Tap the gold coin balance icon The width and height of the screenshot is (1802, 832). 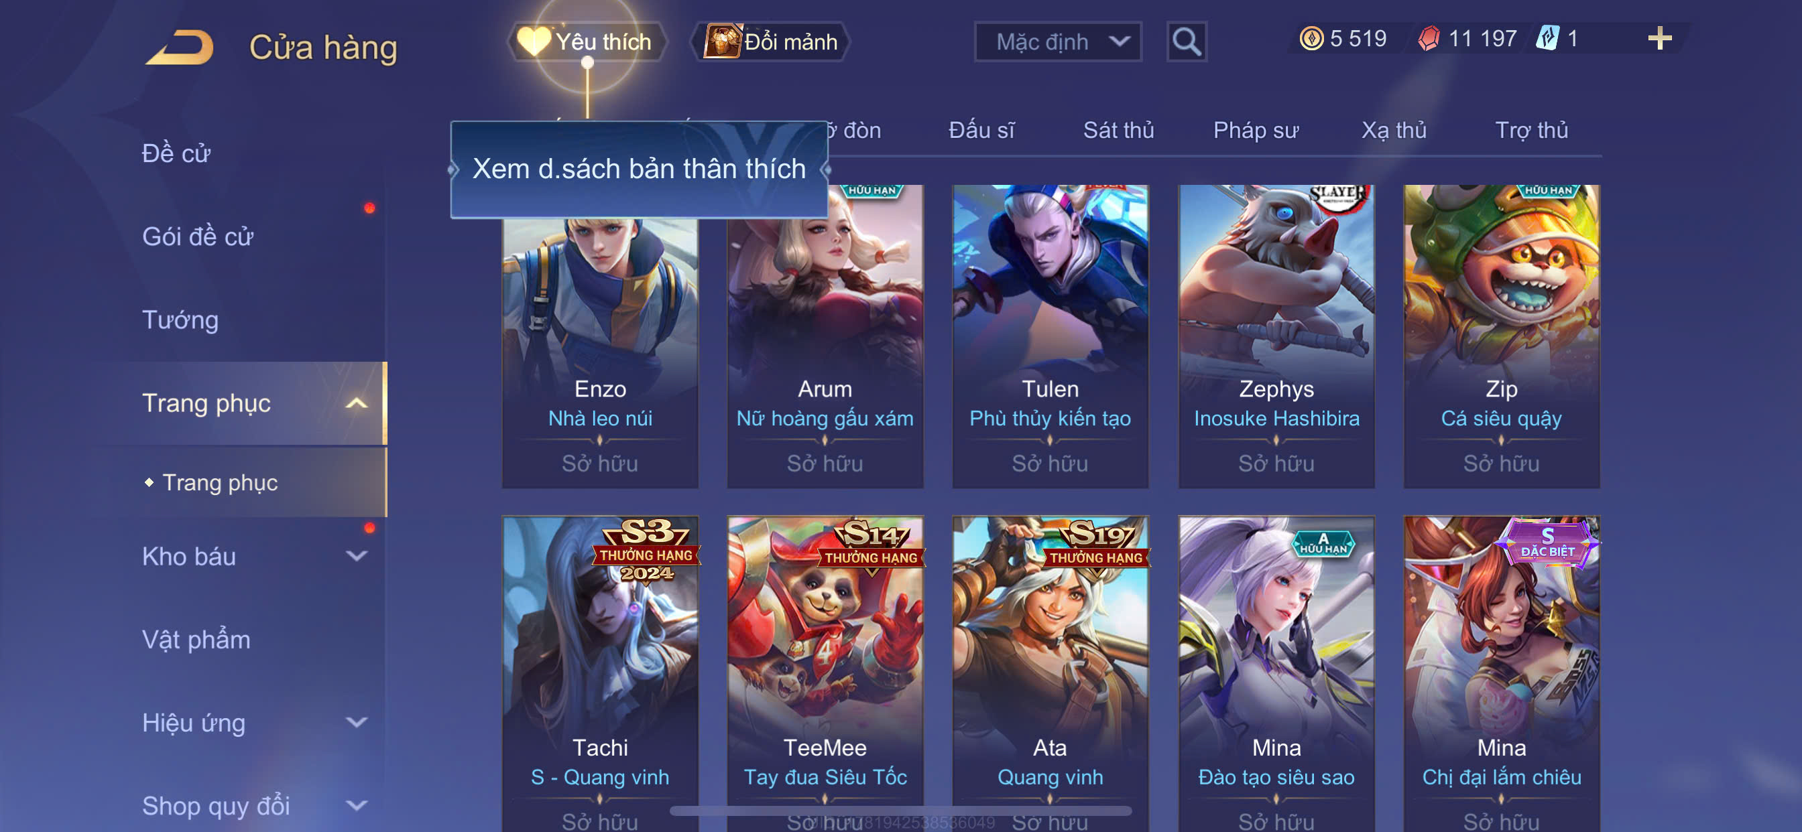(1311, 38)
